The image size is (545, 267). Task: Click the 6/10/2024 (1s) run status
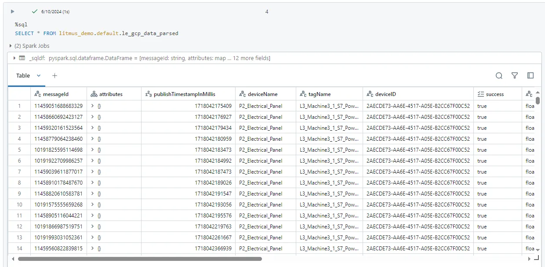(55, 12)
